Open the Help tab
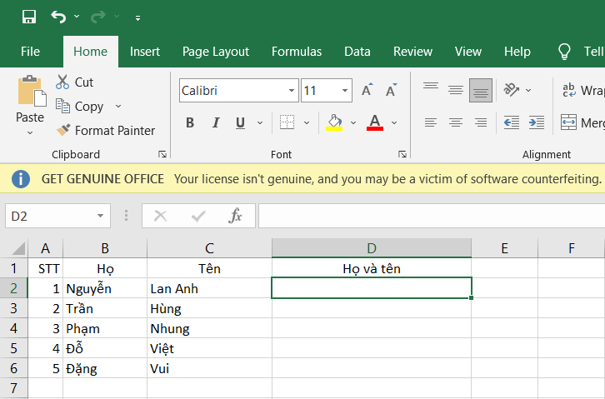605x399 pixels. point(517,52)
